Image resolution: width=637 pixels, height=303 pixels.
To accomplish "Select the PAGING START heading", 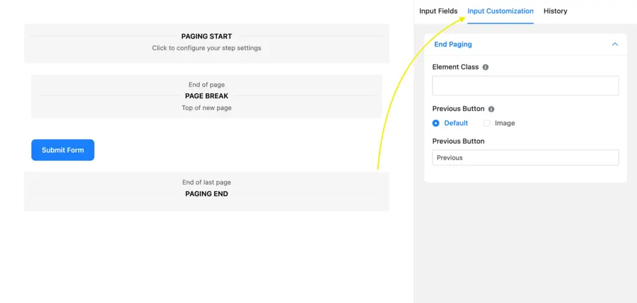I will pos(207,37).
